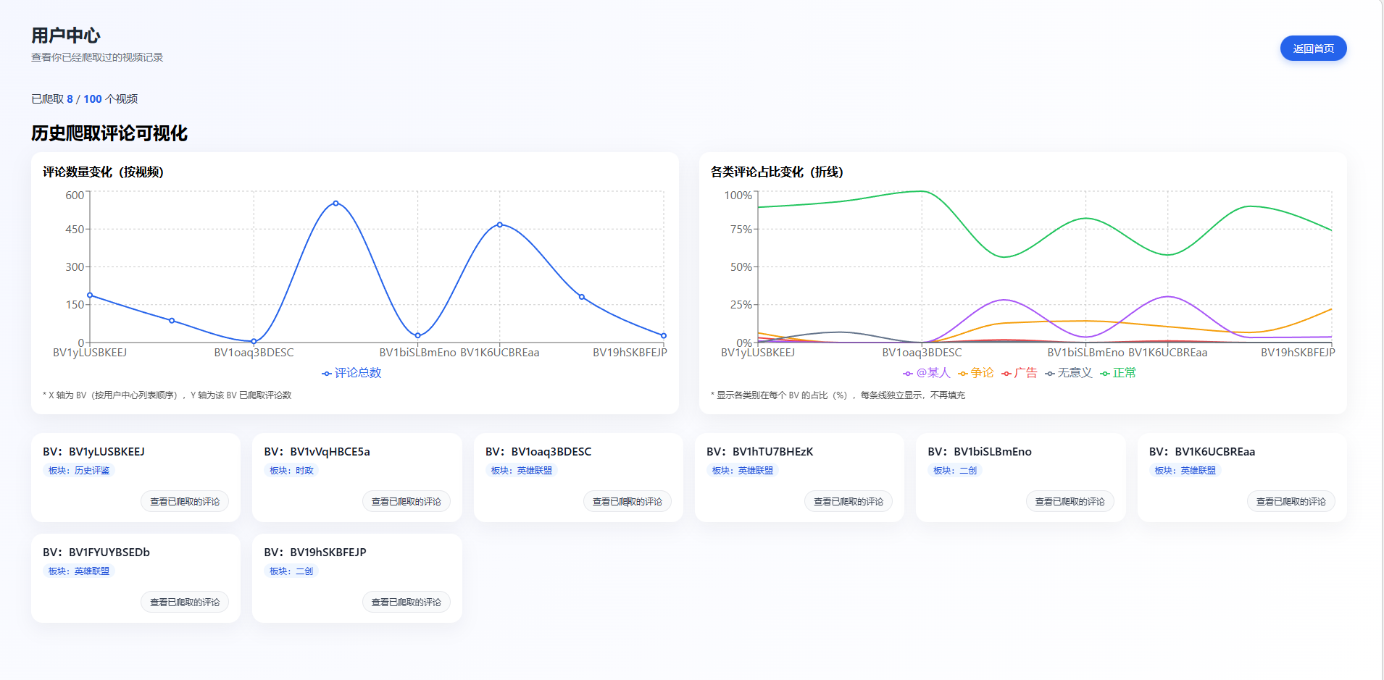Toggle the 评论总数 legend entry
The image size is (1384, 680).
pos(351,373)
